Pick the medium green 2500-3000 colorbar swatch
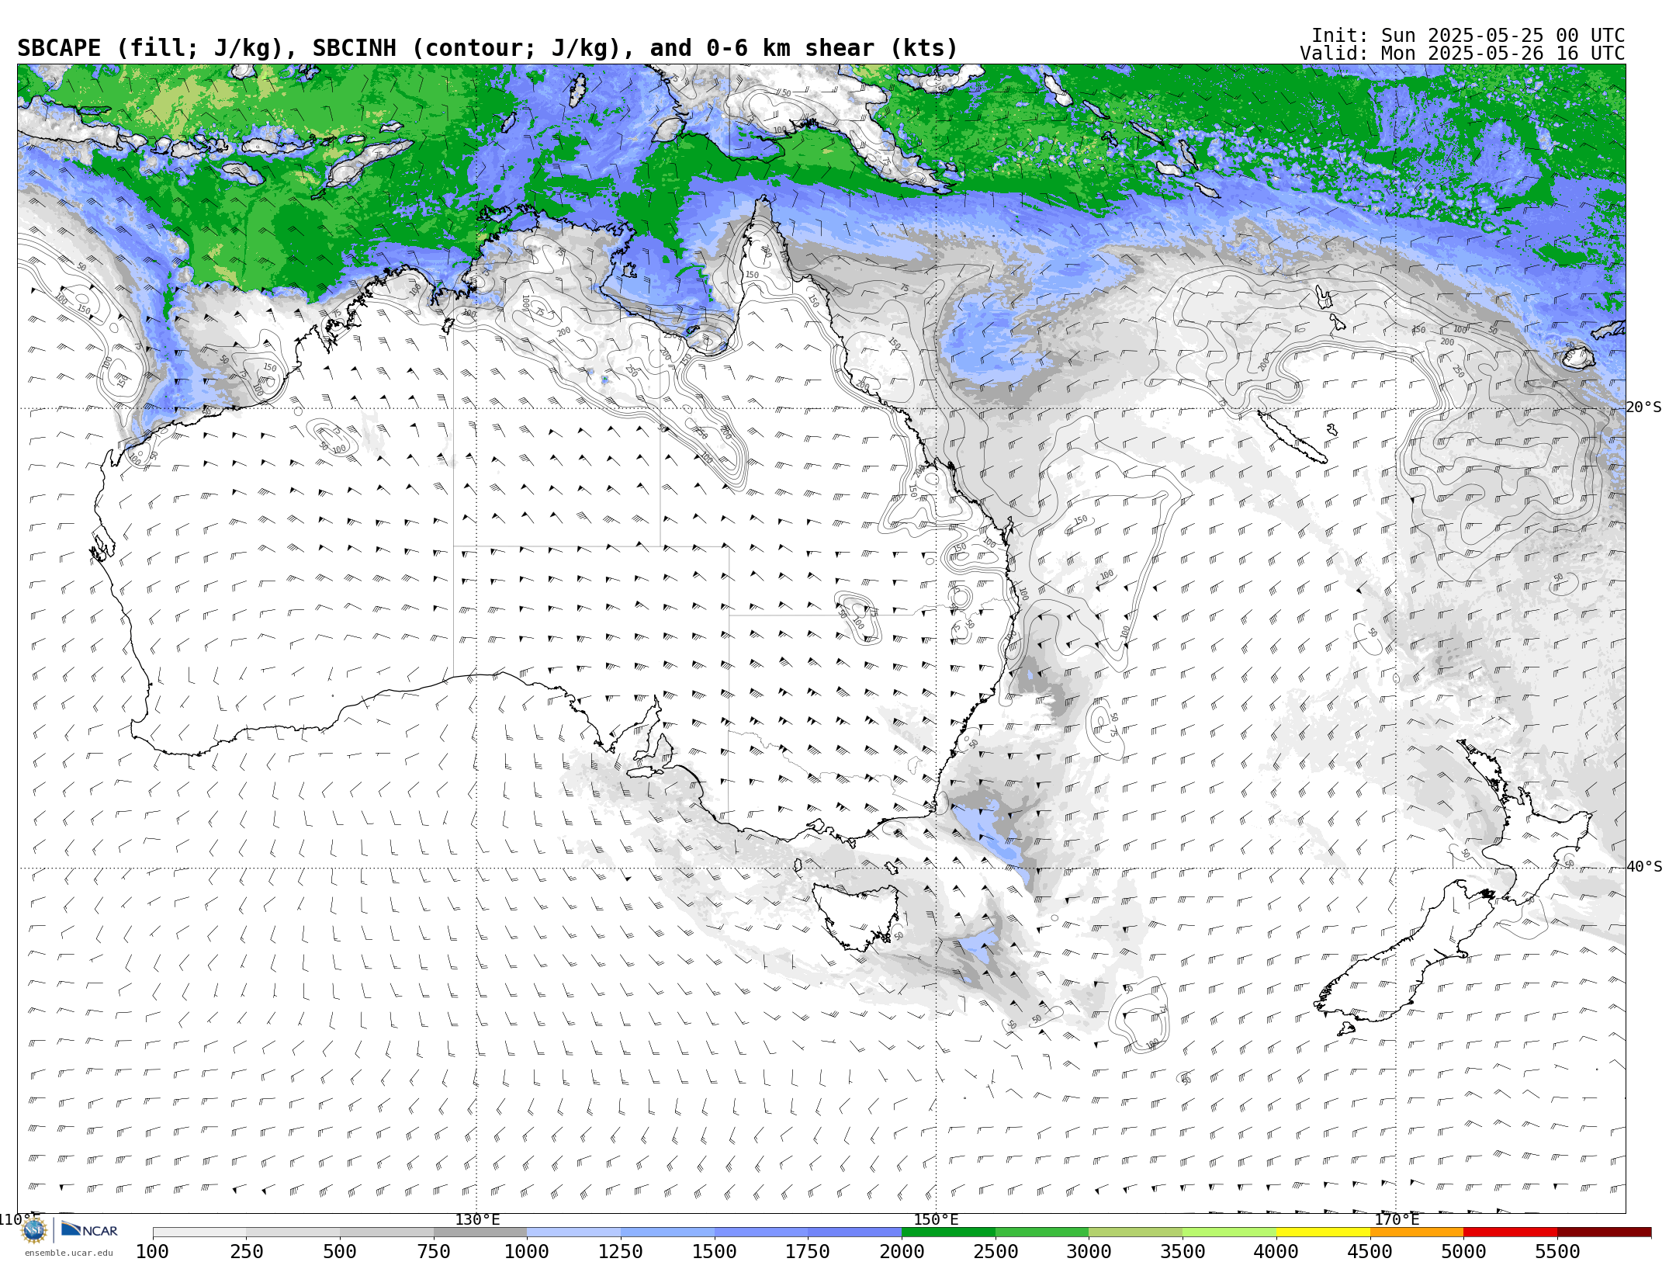The width and height of the screenshot is (1676, 1262). tap(1042, 1233)
